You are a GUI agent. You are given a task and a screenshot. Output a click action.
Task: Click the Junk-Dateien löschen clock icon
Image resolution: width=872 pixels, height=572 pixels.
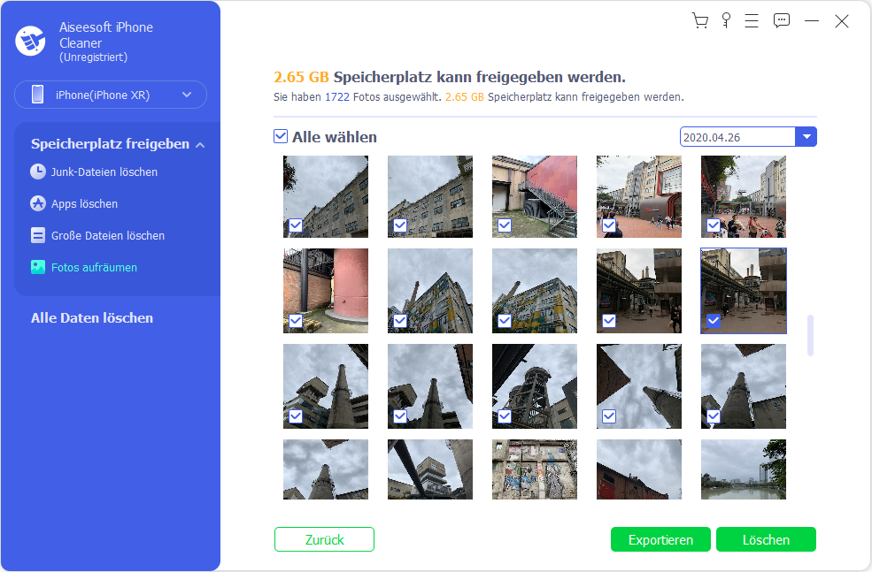pyautogui.click(x=38, y=172)
